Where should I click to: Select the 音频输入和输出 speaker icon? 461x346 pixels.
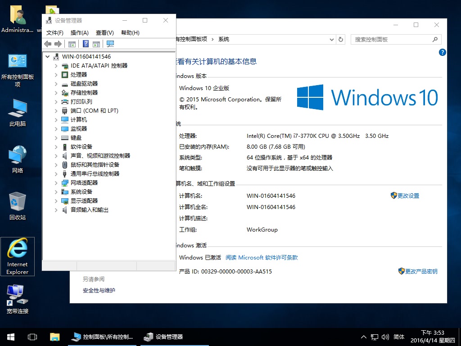(x=65, y=210)
